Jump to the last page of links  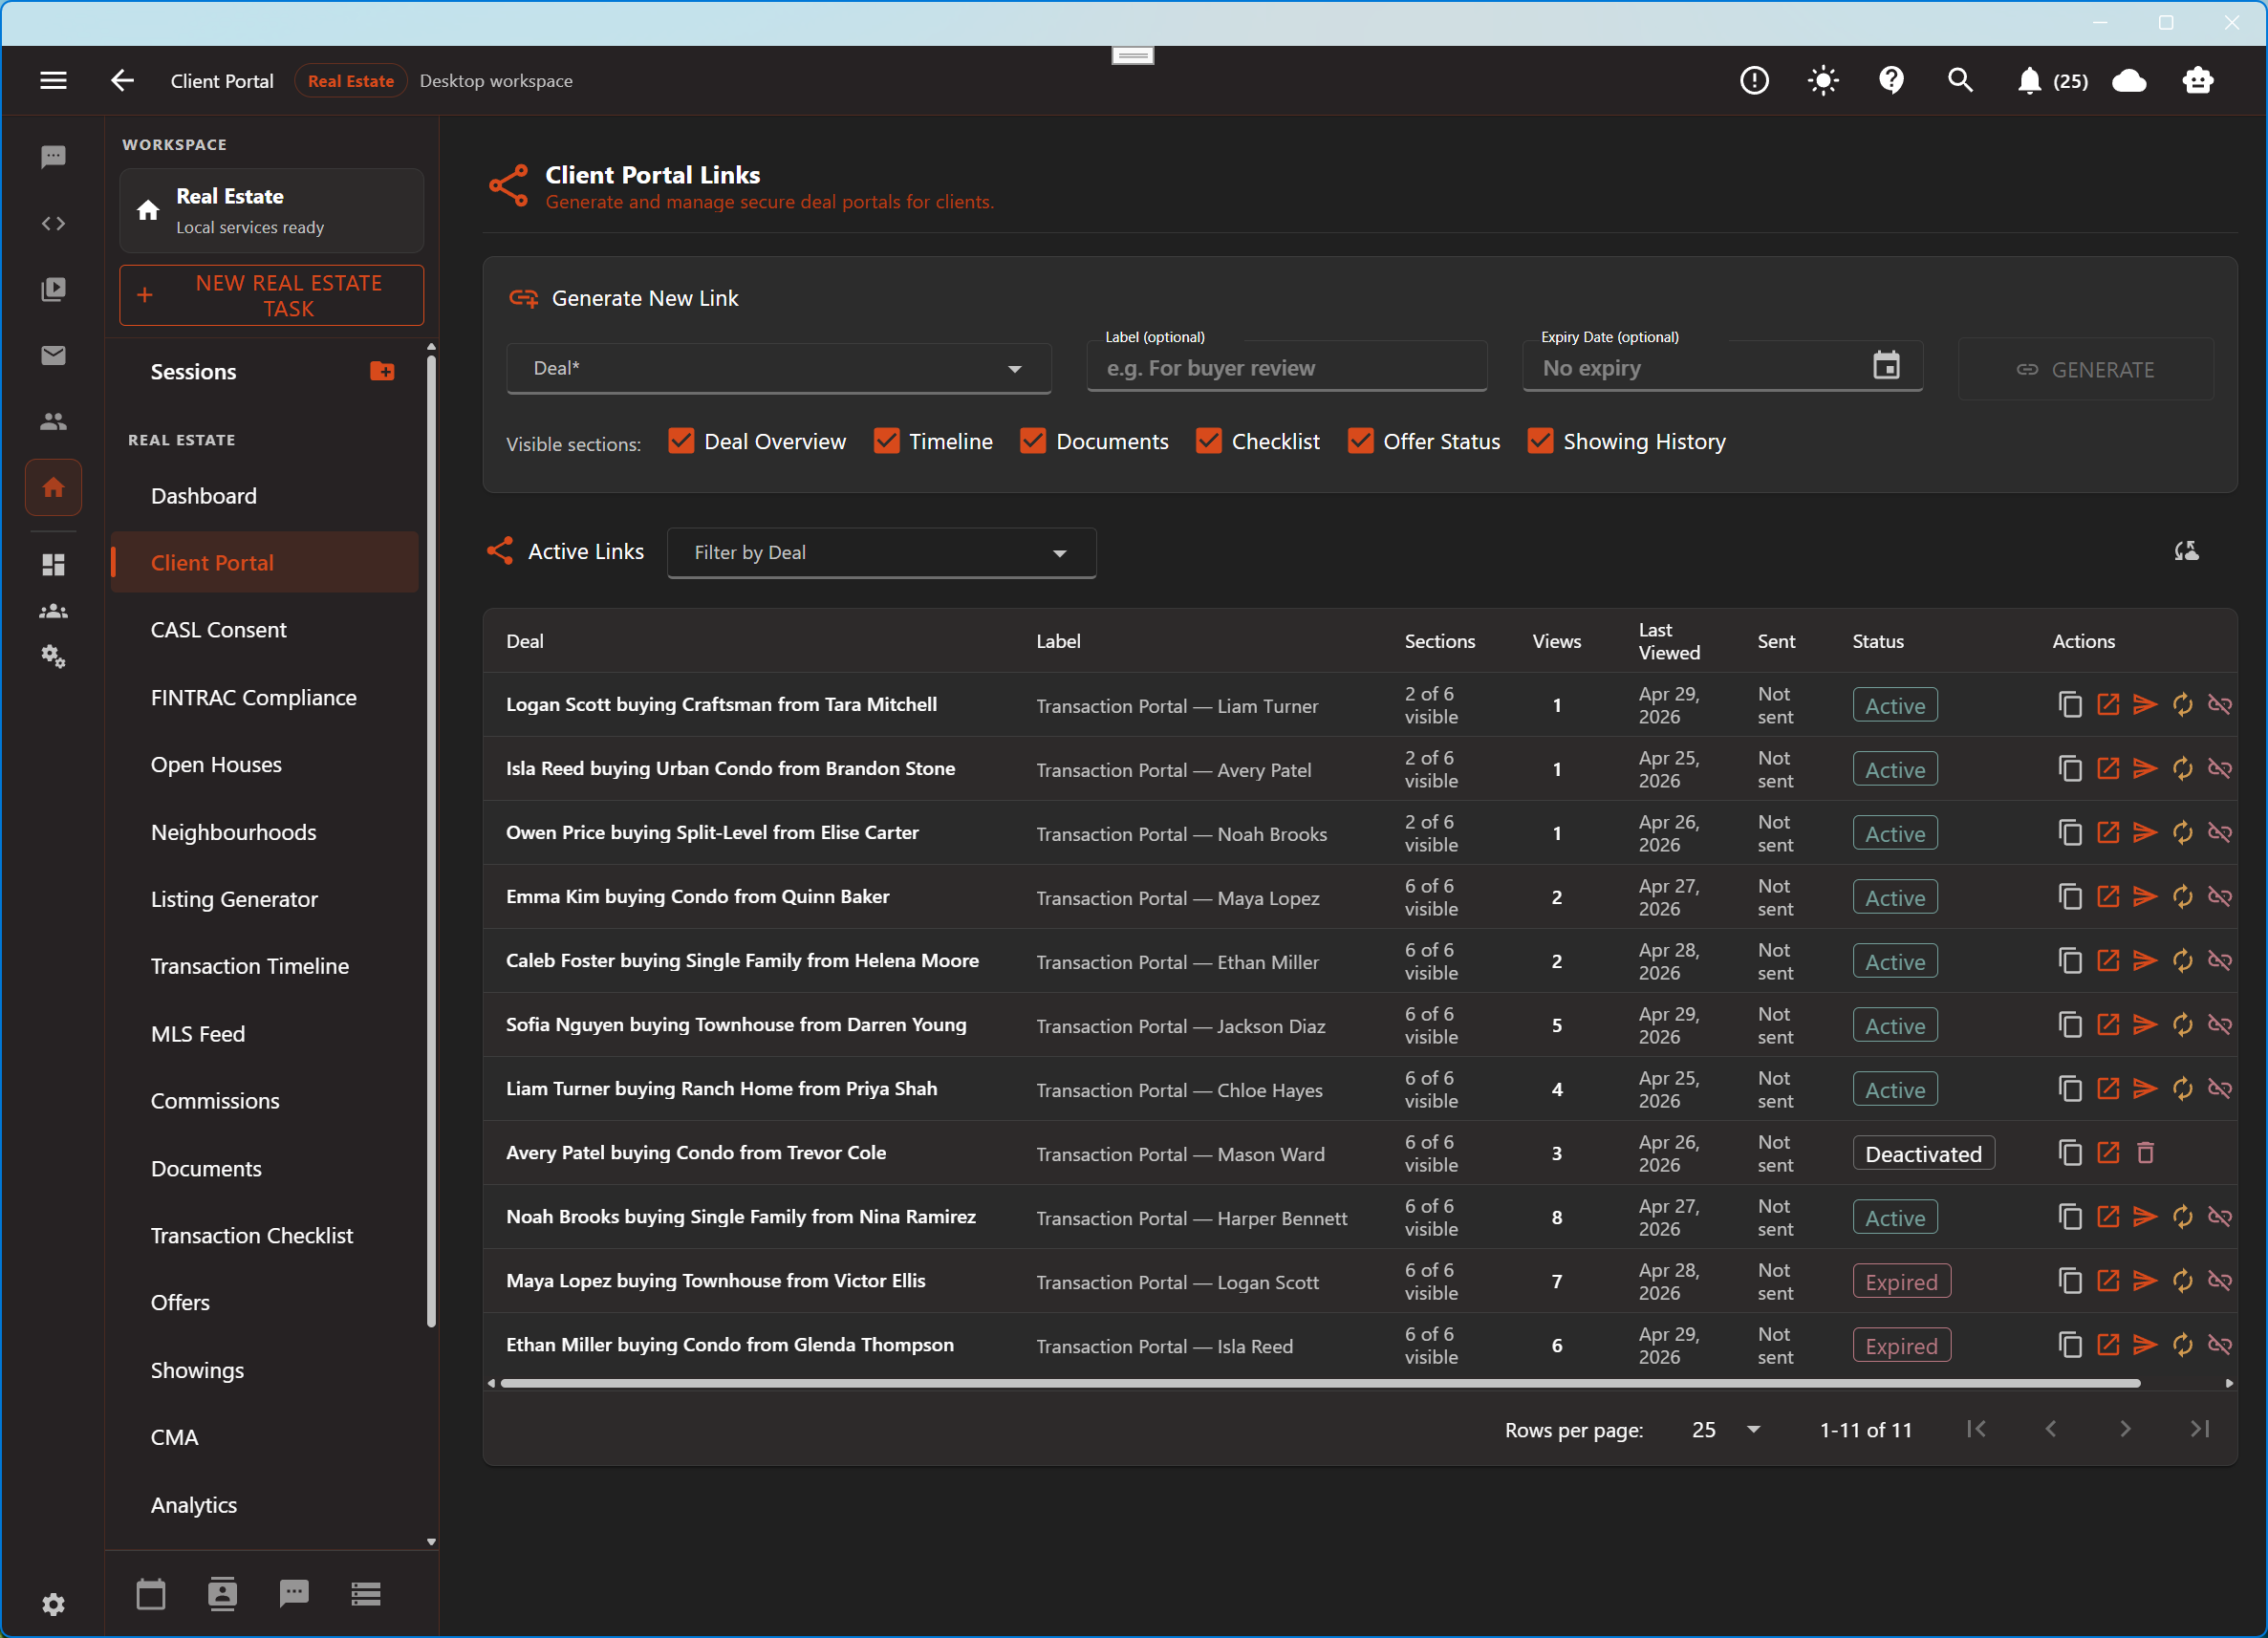pyautogui.click(x=2199, y=1429)
